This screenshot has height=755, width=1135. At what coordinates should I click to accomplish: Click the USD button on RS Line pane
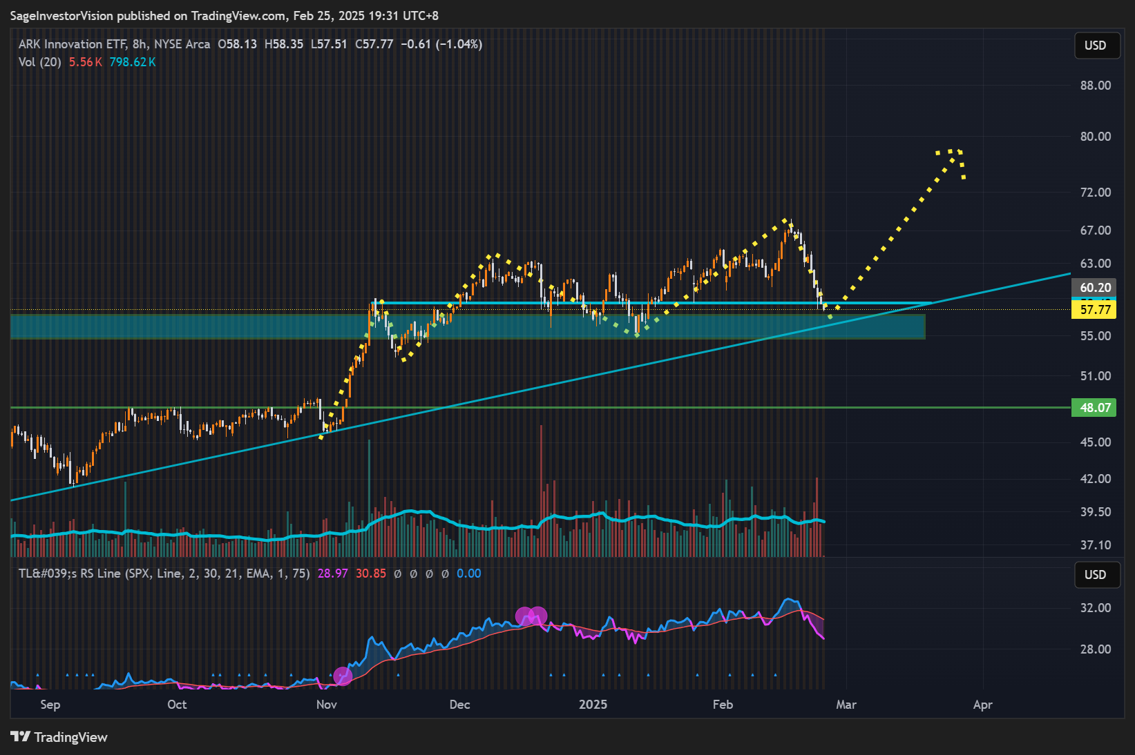[x=1096, y=575]
